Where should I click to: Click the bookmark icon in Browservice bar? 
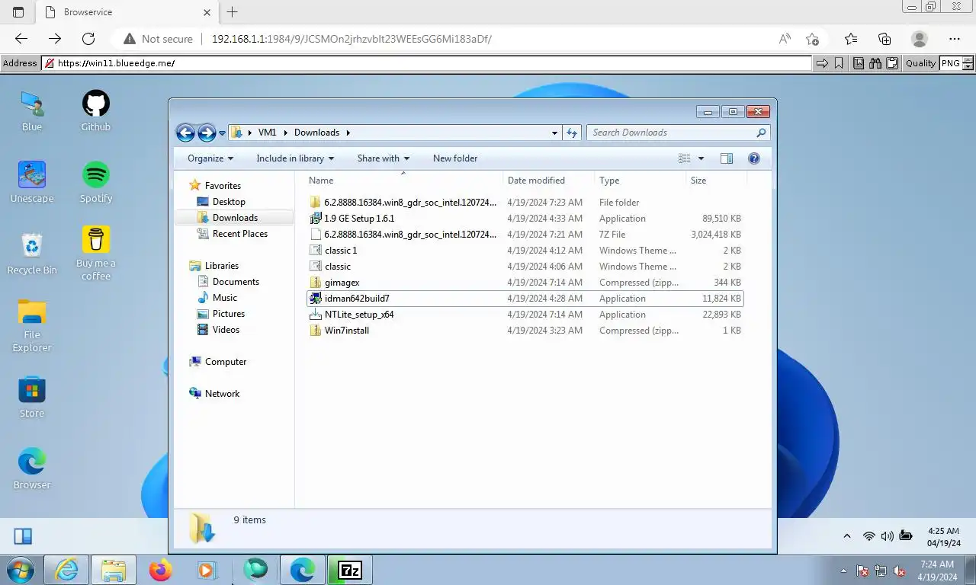pyautogui.click(x=839, y=63)
